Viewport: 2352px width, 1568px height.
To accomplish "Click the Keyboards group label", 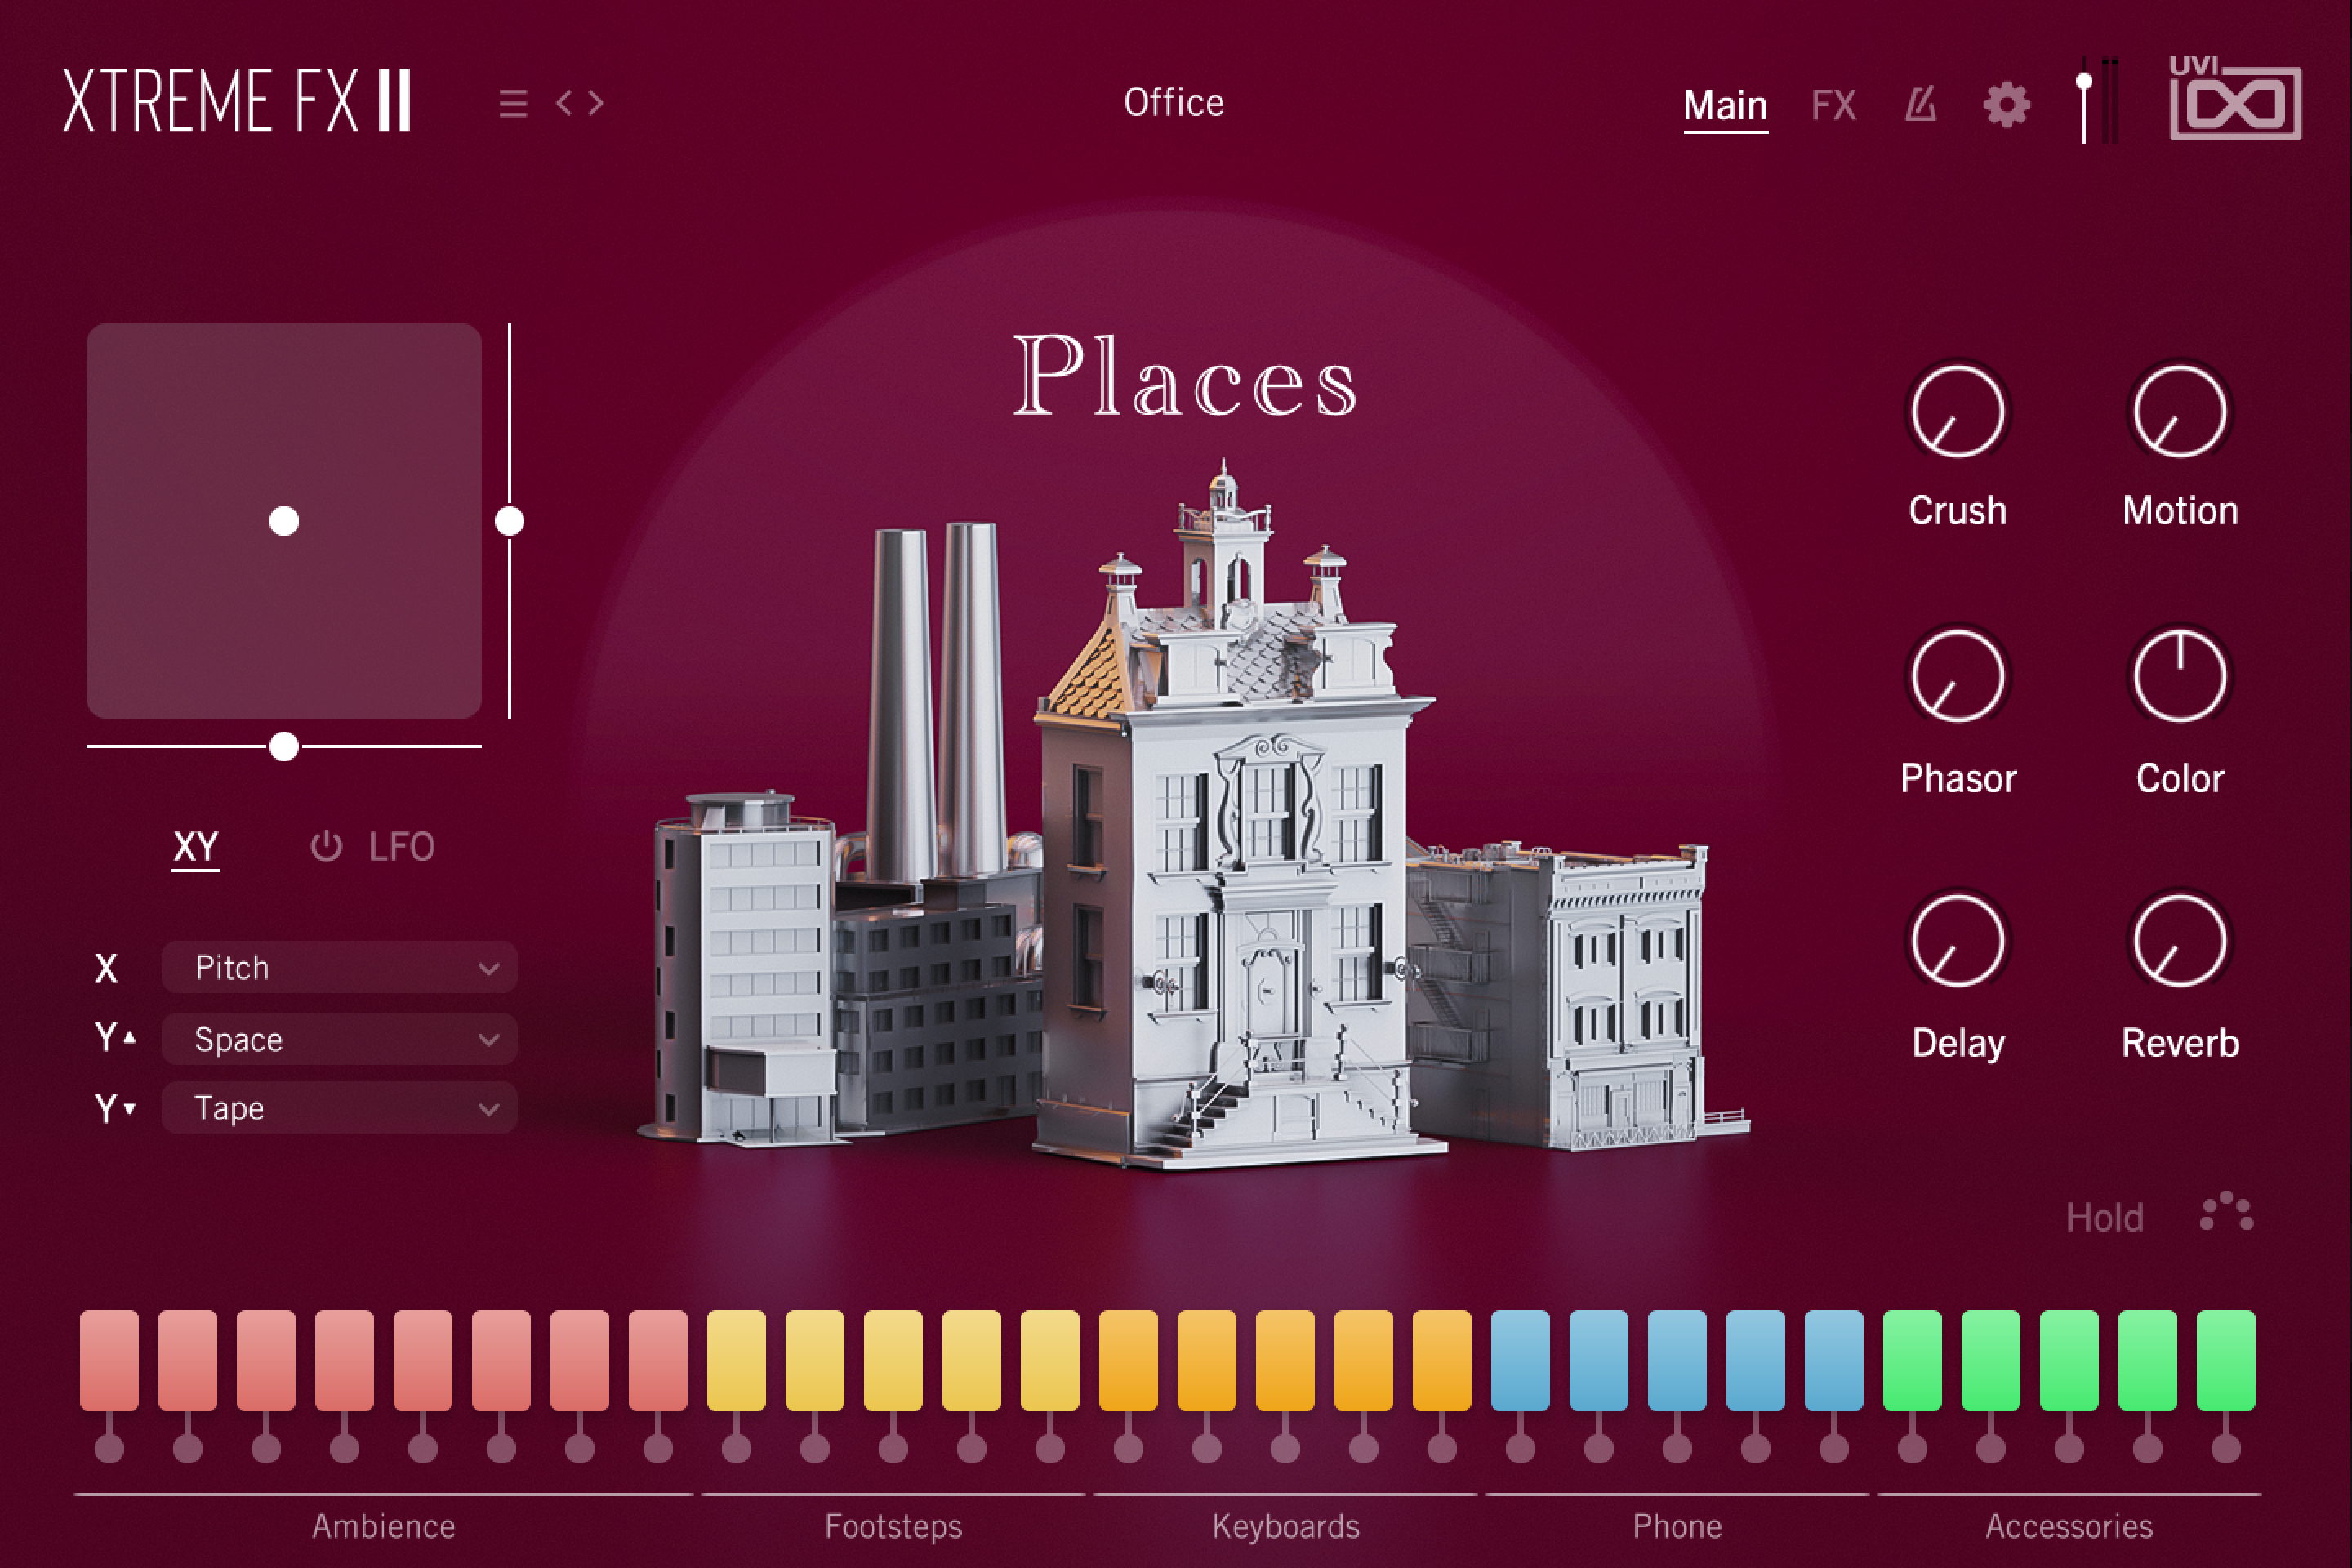I will coord(1285,1526).
